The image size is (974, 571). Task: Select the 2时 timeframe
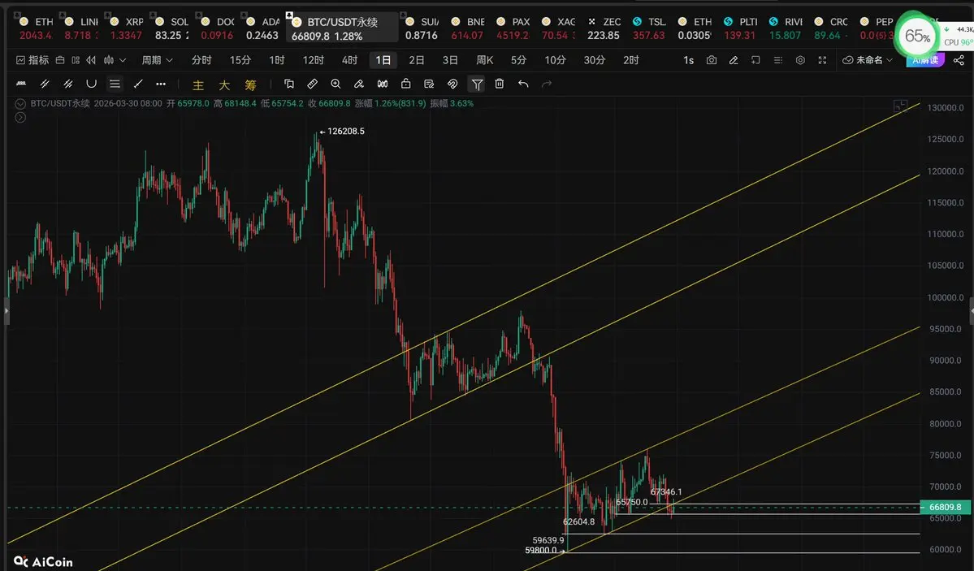coord(631,60)
